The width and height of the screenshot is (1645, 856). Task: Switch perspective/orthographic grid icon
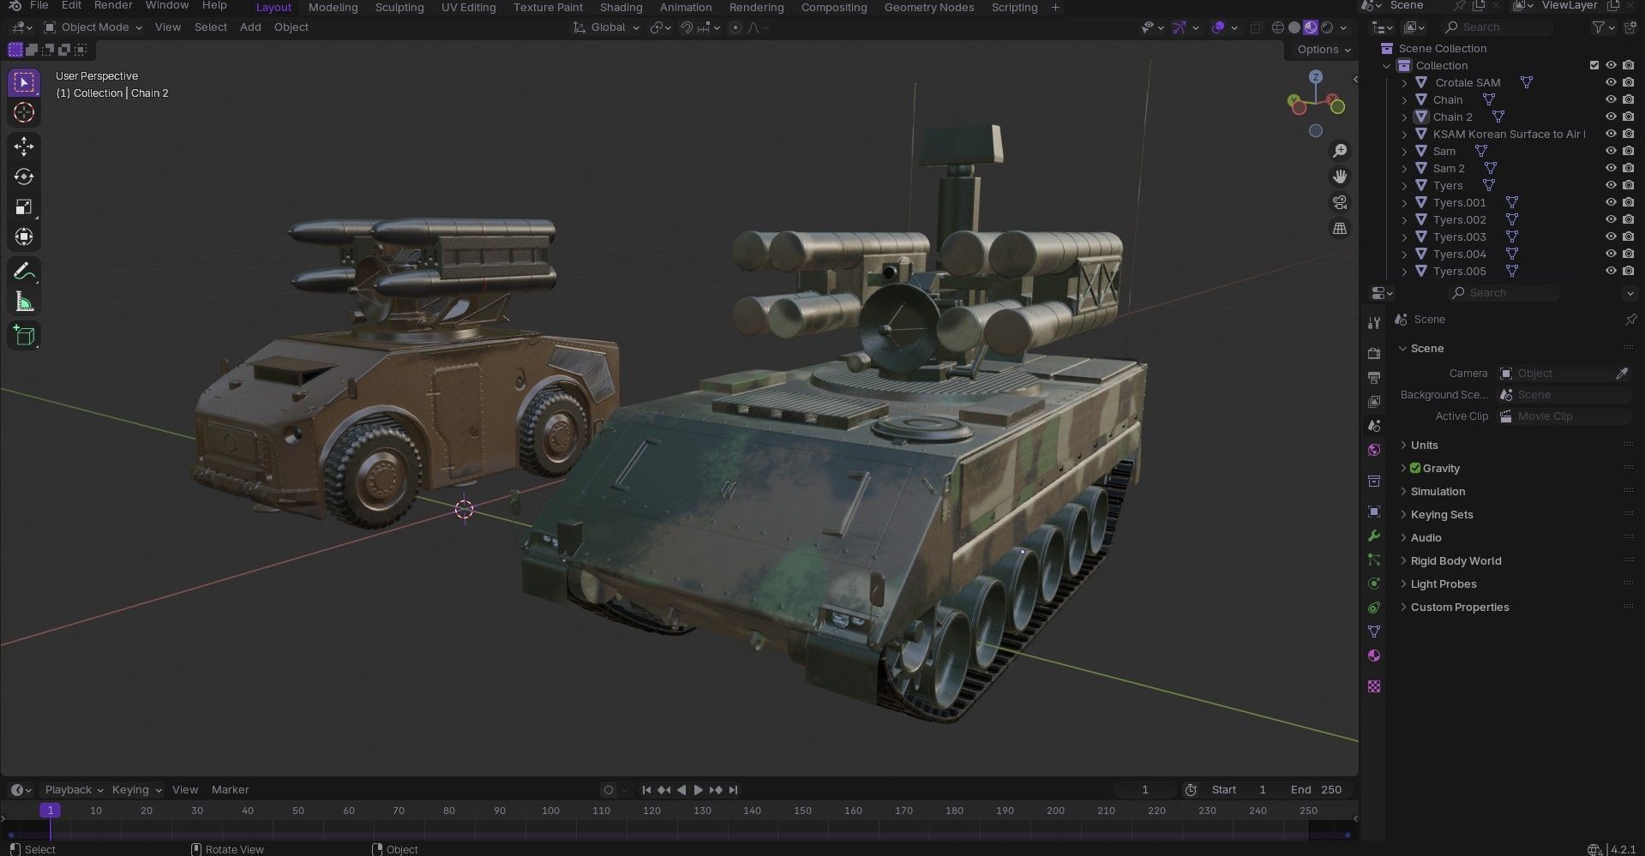[x=1339, y=228]
